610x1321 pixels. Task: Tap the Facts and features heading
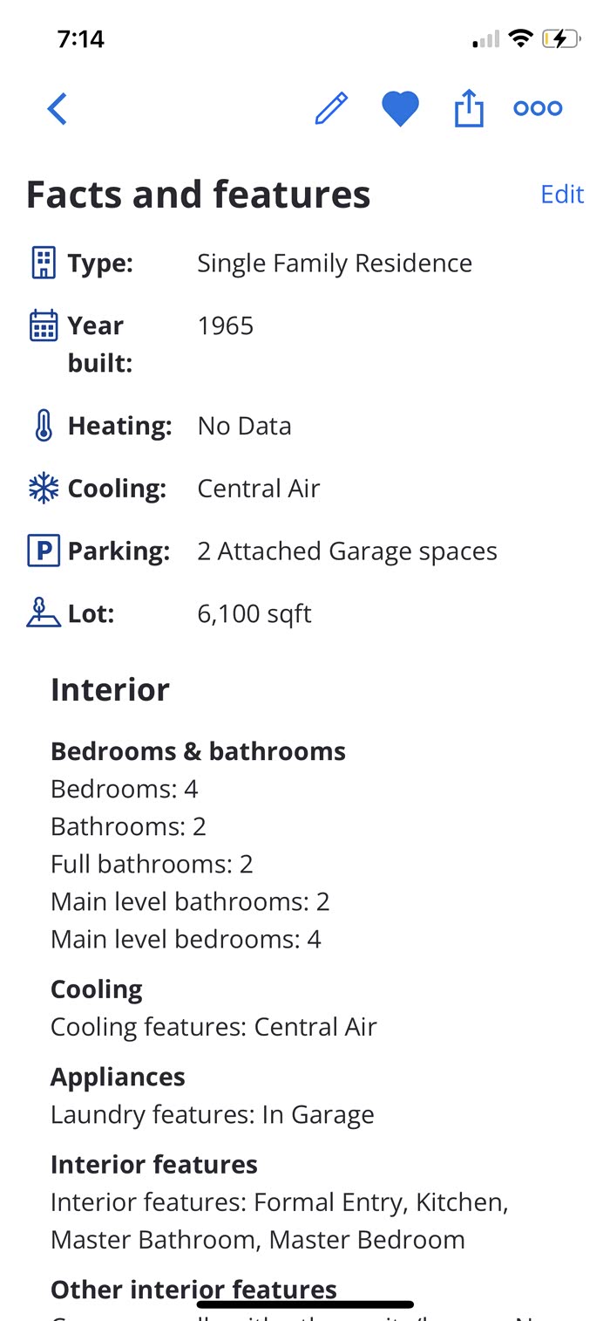tap(199, 194)
